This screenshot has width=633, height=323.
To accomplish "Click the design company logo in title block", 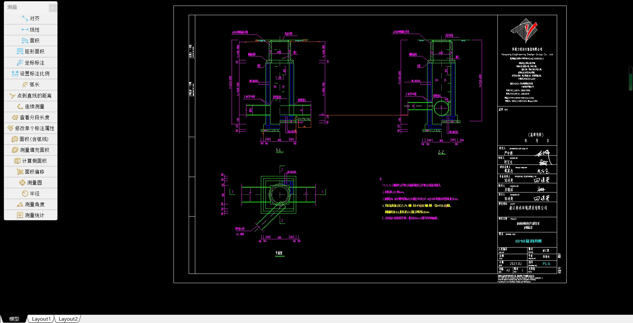I will point(524,30).
